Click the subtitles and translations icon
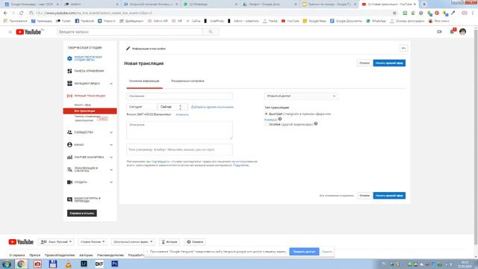The image size is (478, 269). pos(69,200)
